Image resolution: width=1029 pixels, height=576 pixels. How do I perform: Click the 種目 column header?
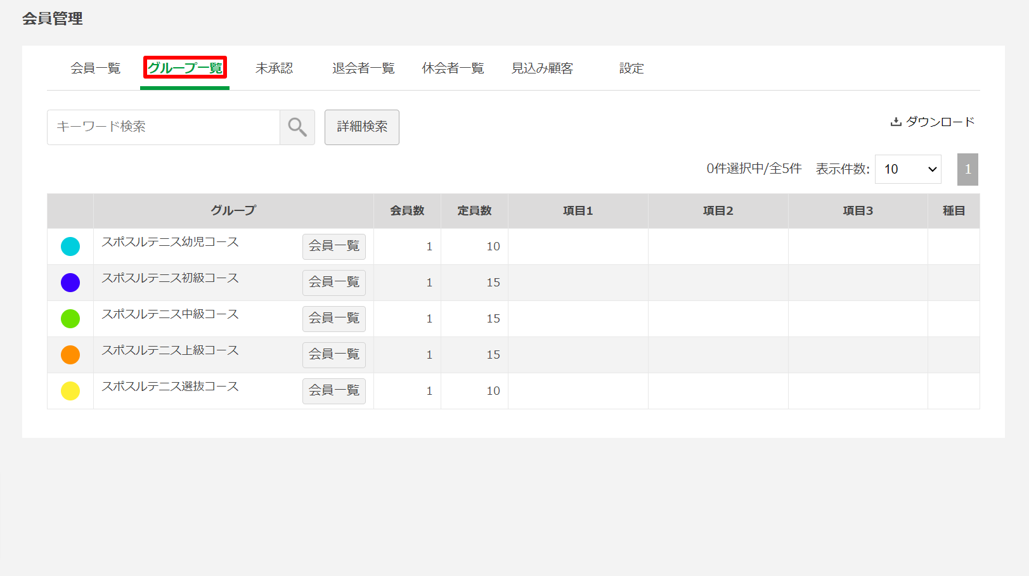[954, 210]
